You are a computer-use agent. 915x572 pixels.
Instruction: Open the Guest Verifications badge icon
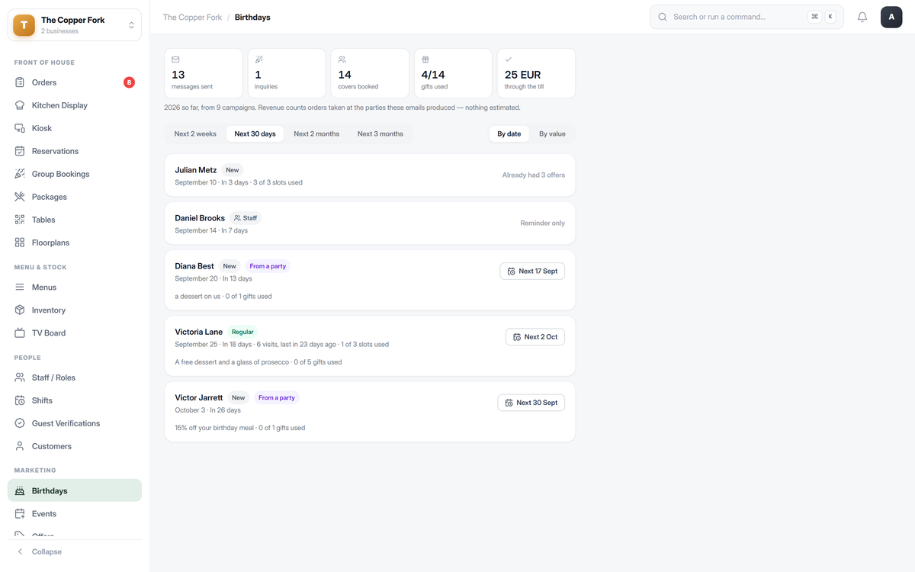(x=20, y=423)
